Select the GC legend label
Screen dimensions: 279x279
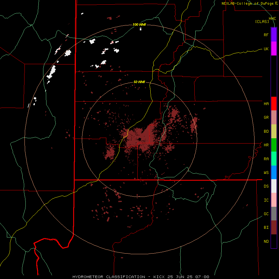pos(266,214)
